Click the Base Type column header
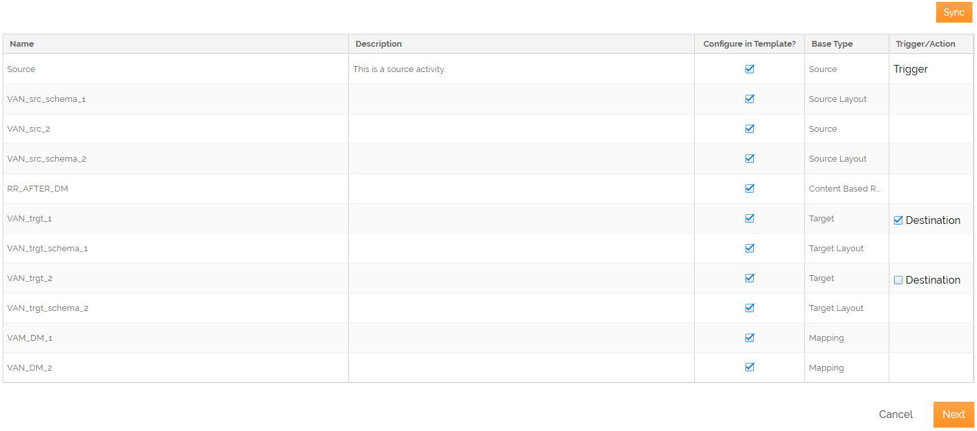Viewport: 977px width, 431px height. pyautogui.click(x=832, y=44)
